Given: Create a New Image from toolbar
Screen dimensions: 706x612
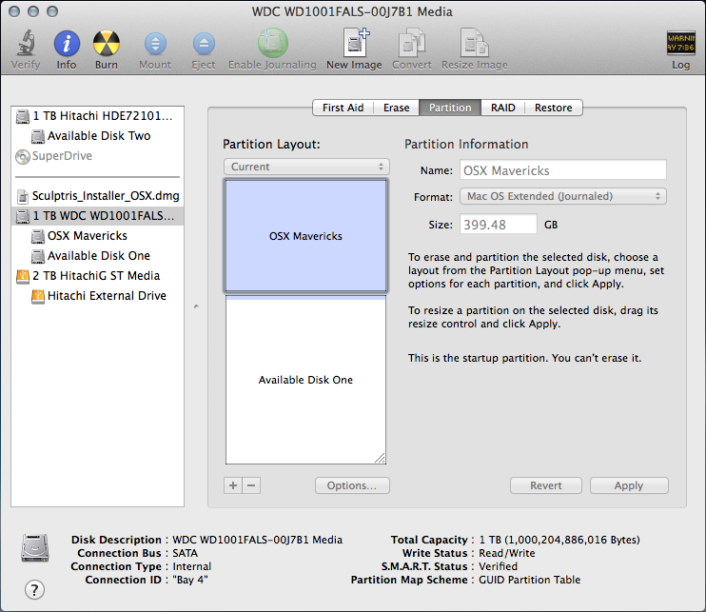Looking at the screenshot, I should [355, 43].
